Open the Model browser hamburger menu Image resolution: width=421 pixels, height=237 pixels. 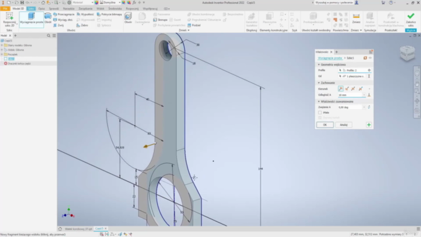pos(54,36)
